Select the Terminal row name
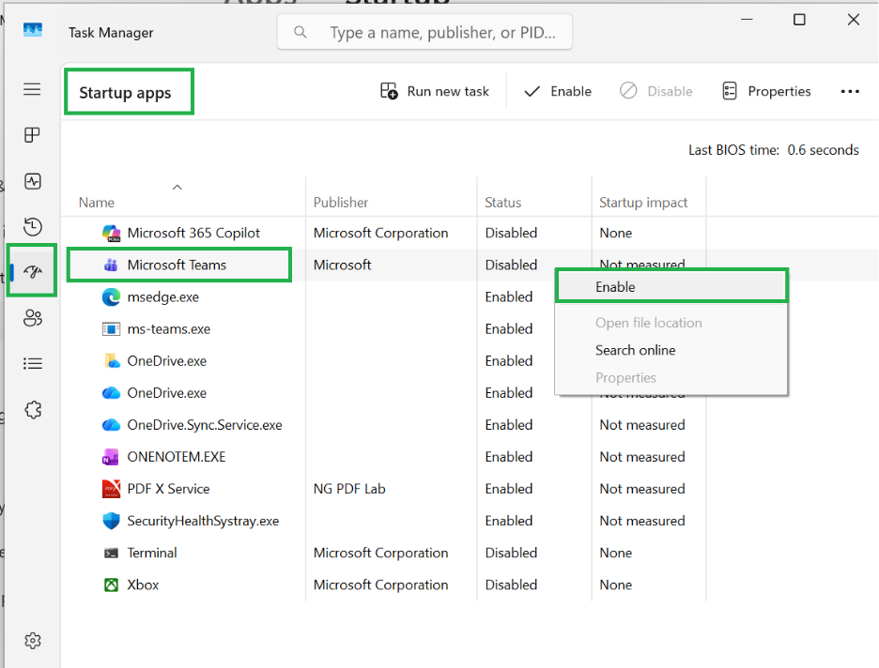 point(152,553)
